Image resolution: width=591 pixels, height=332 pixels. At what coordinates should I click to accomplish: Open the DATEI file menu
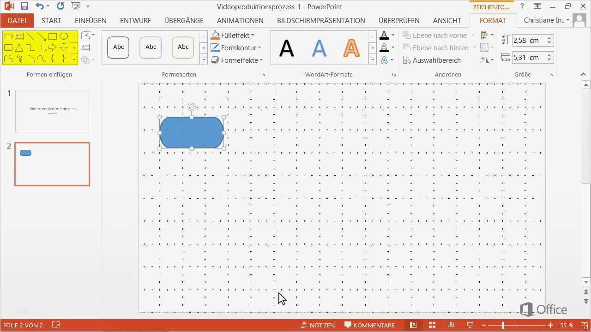17,20
